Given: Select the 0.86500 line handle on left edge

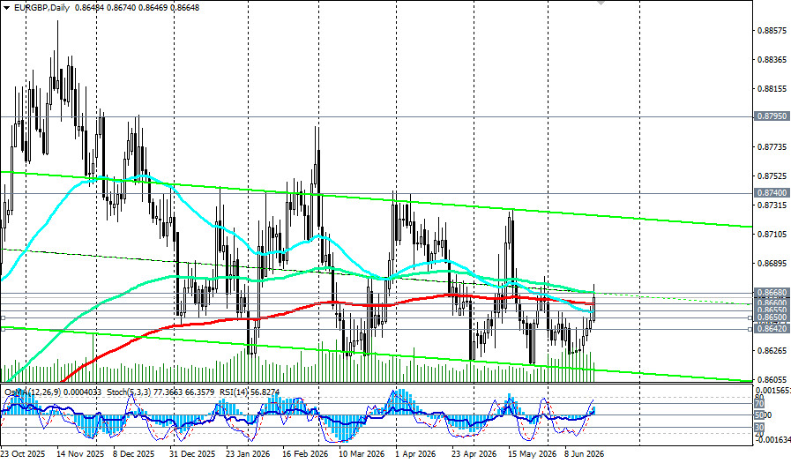Looking at the screenshot, I should tap(3, 317).
